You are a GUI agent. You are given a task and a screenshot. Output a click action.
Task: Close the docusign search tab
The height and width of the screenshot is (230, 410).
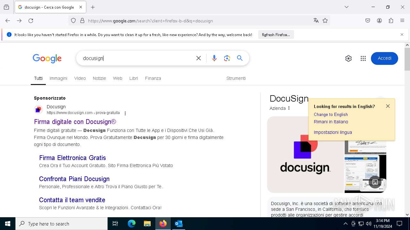tap(81, 7)
